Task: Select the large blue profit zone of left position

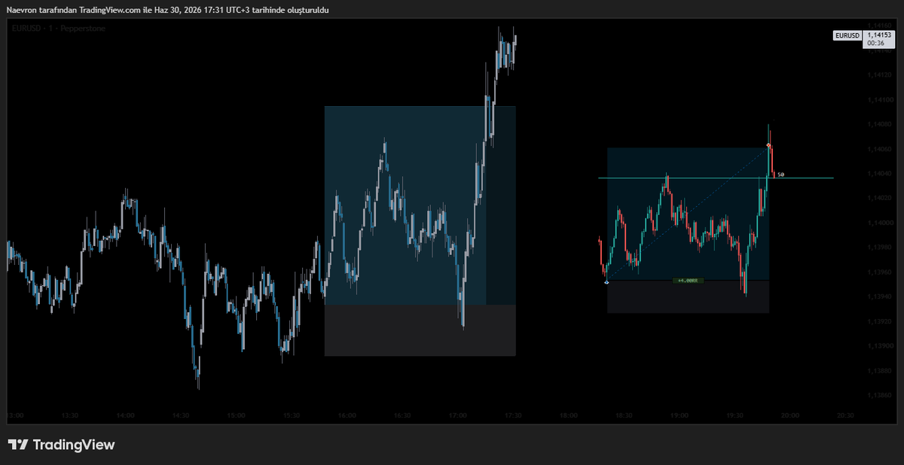Action: [405, 205]
